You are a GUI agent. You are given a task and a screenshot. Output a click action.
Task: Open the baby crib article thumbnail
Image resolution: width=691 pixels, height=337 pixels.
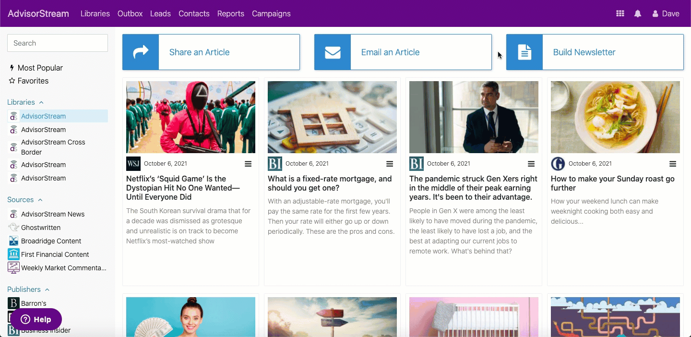(x=474, y=317)
